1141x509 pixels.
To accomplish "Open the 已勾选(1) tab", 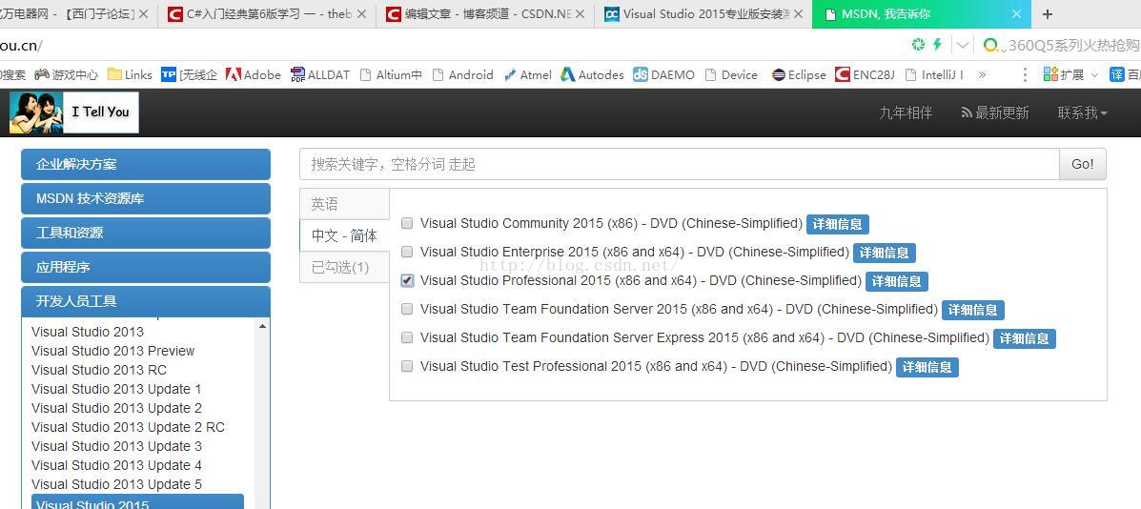I will (x=344, y=267).
